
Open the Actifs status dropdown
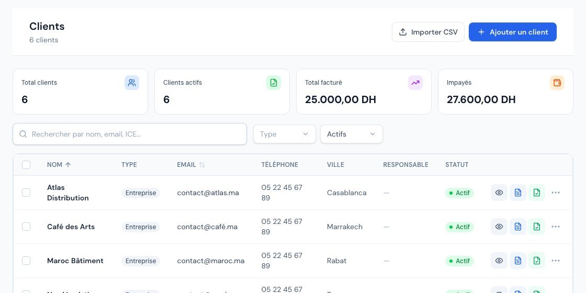351,134
